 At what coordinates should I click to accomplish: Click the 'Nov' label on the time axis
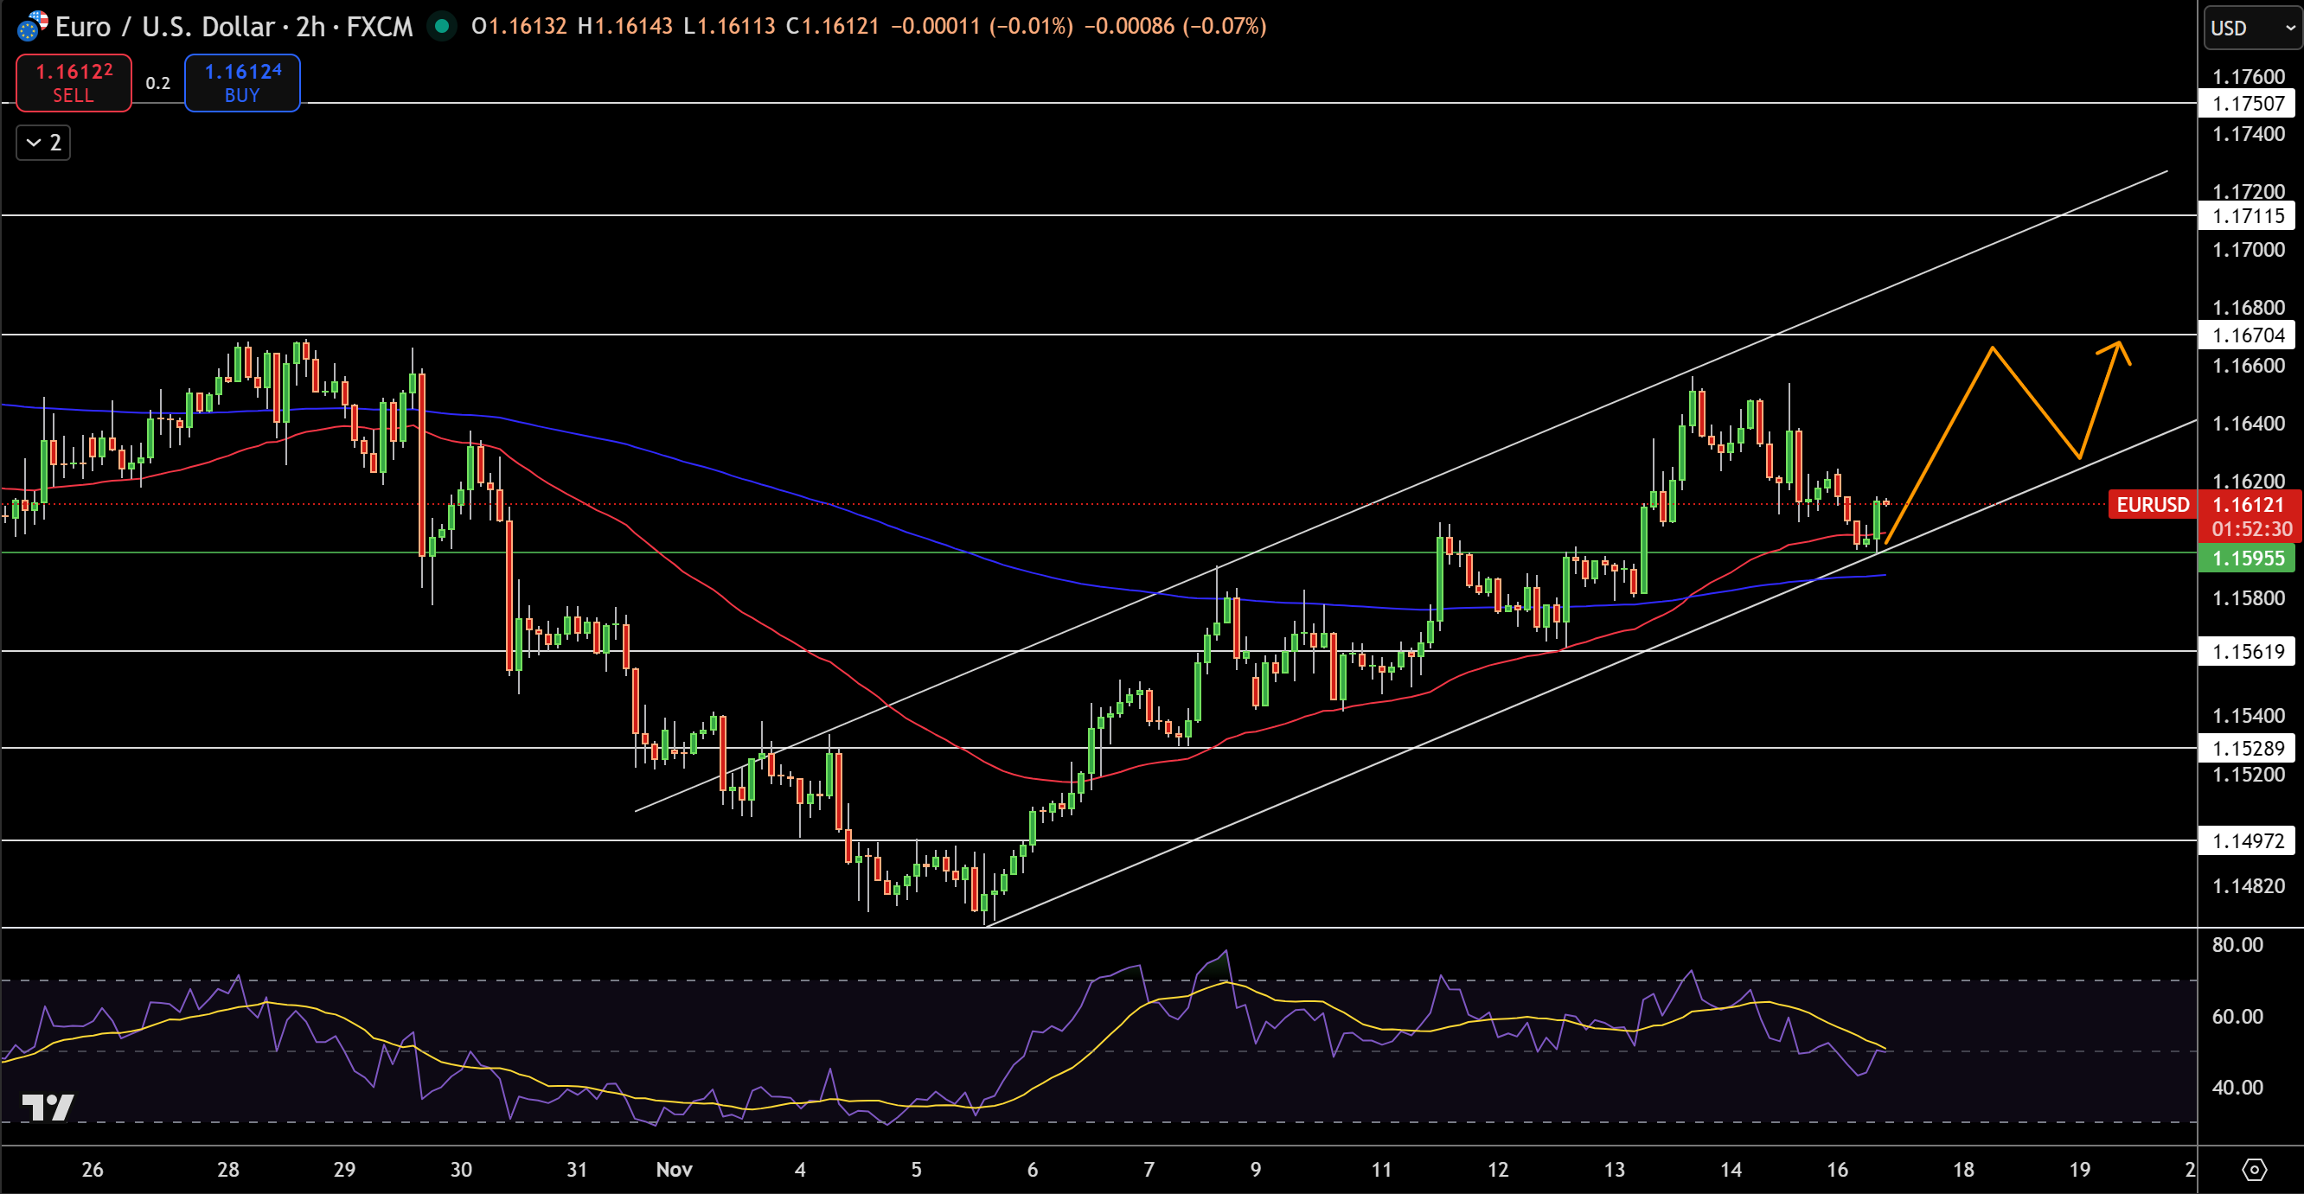[x=675, y=1169]
